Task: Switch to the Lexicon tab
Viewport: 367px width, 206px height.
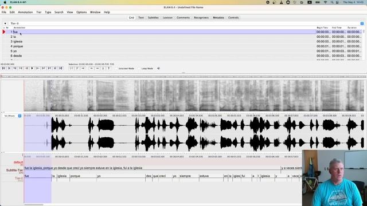Action: pyautogui.click(x=167, y=18)
